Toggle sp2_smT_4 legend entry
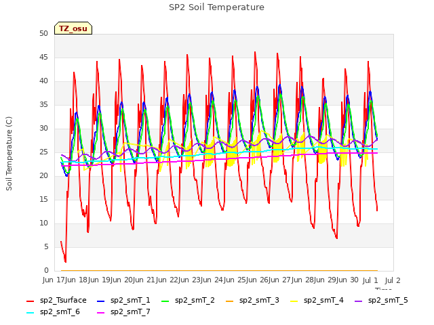Image resolution: width=434 pixels, height=325 pixels. point(317,300)
